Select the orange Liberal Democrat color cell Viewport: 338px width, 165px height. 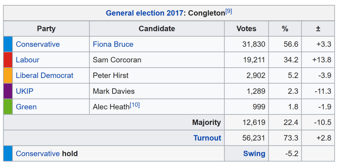tap(8, 75)
